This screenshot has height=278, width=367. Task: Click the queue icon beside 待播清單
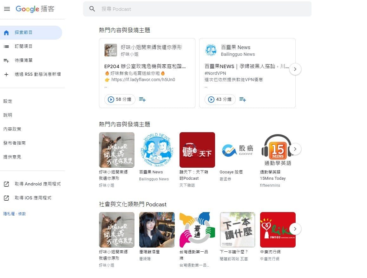6,61
